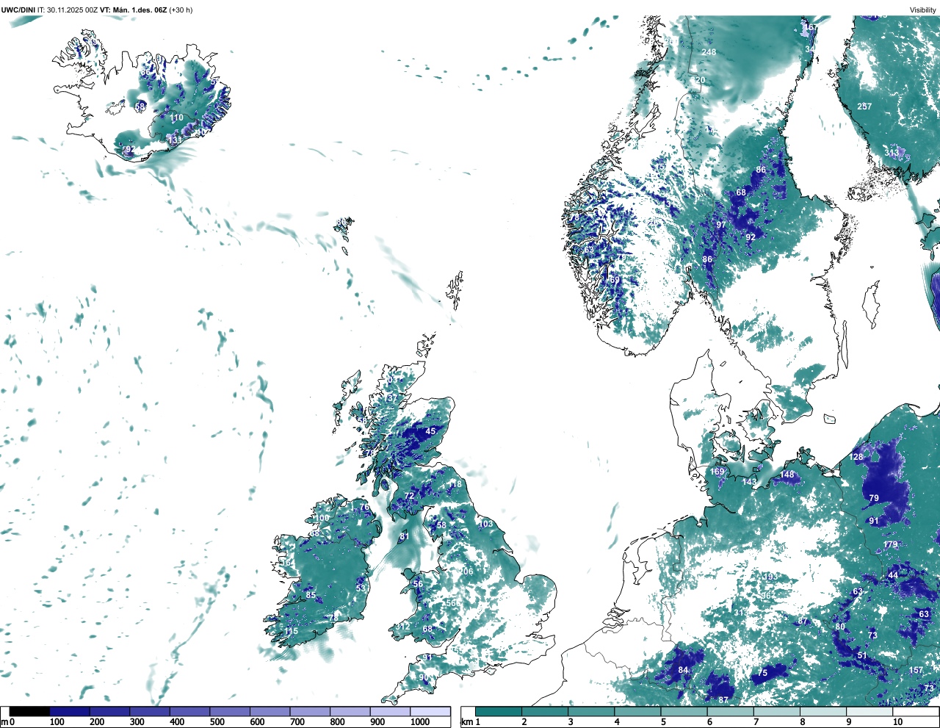The height and width of the screenshot is (728, 940).
Task: Click the 75 value over southern Germany
Action: click(762, 673)
